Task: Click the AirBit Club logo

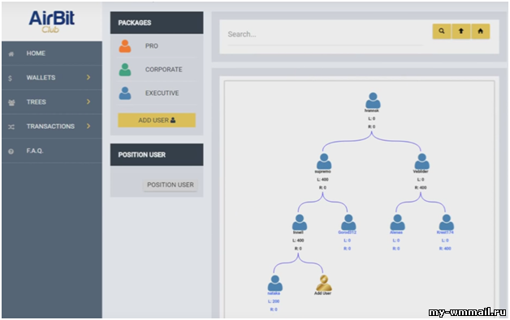Action: (52, 21)
